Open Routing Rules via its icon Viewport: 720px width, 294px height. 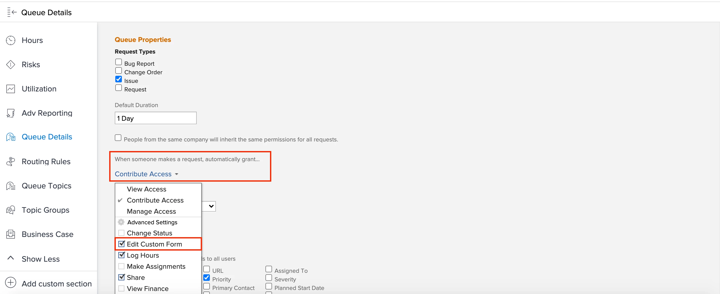pyautogui.click(x=11, y=161)
